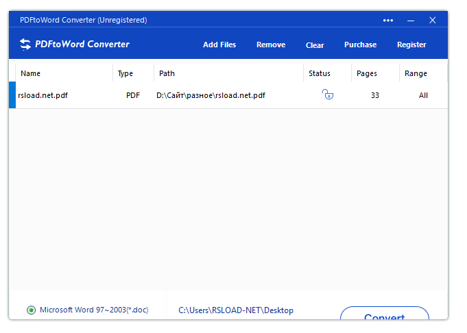Minimize the PDFtoWord Converter window
Image resolution: width=467 pixels, height=333 pixels.
(x=411, y=21)
